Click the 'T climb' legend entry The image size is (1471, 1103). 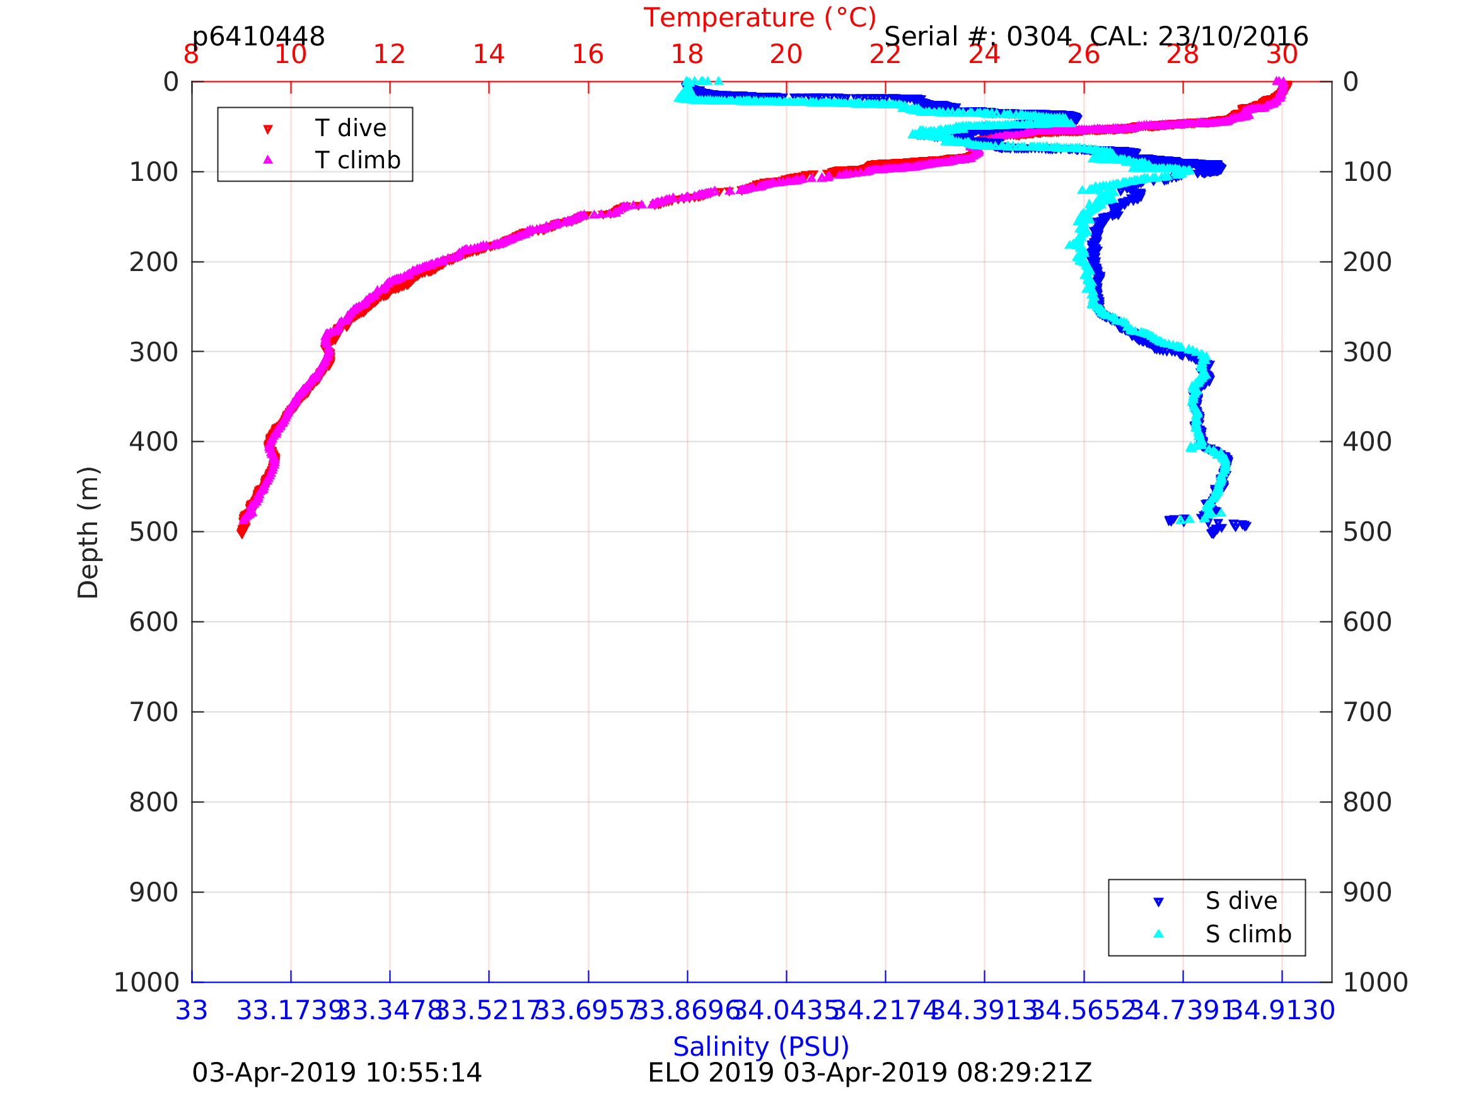pyautogui.click(x=357, y=160)
